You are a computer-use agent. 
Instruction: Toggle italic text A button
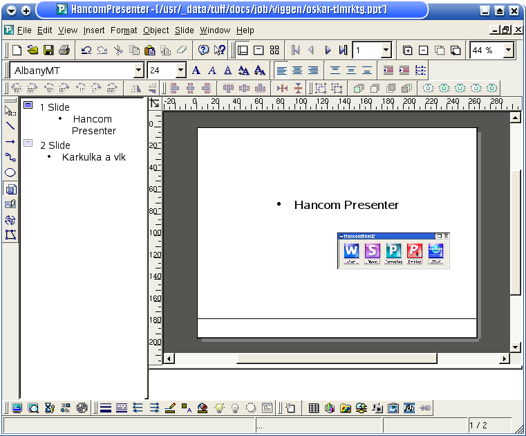point(212,71)
